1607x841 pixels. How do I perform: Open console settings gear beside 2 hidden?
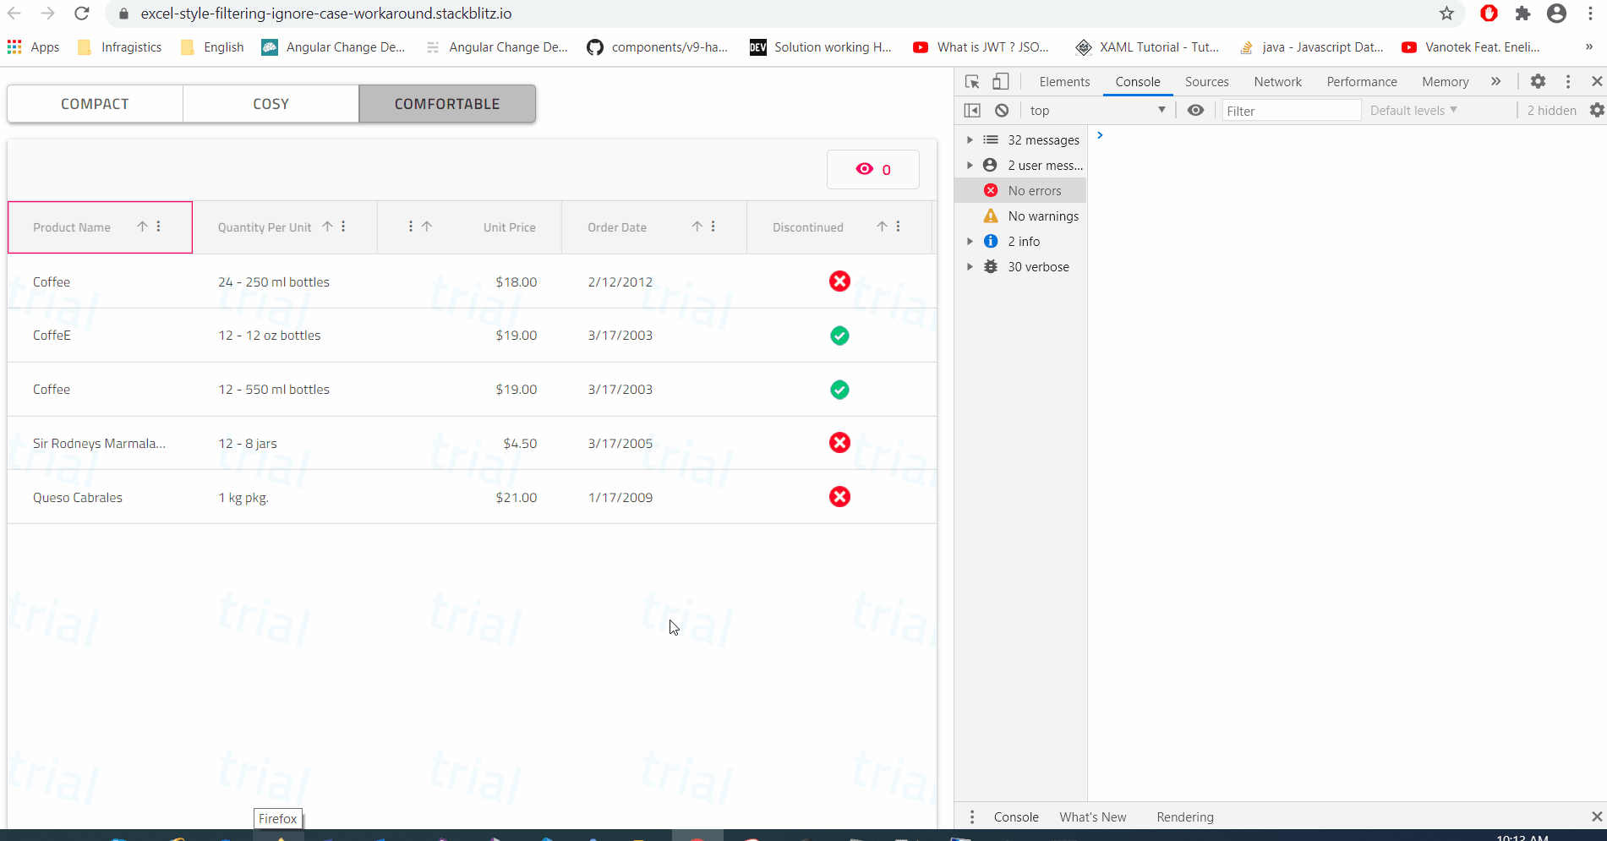(x=1597, y=111)
